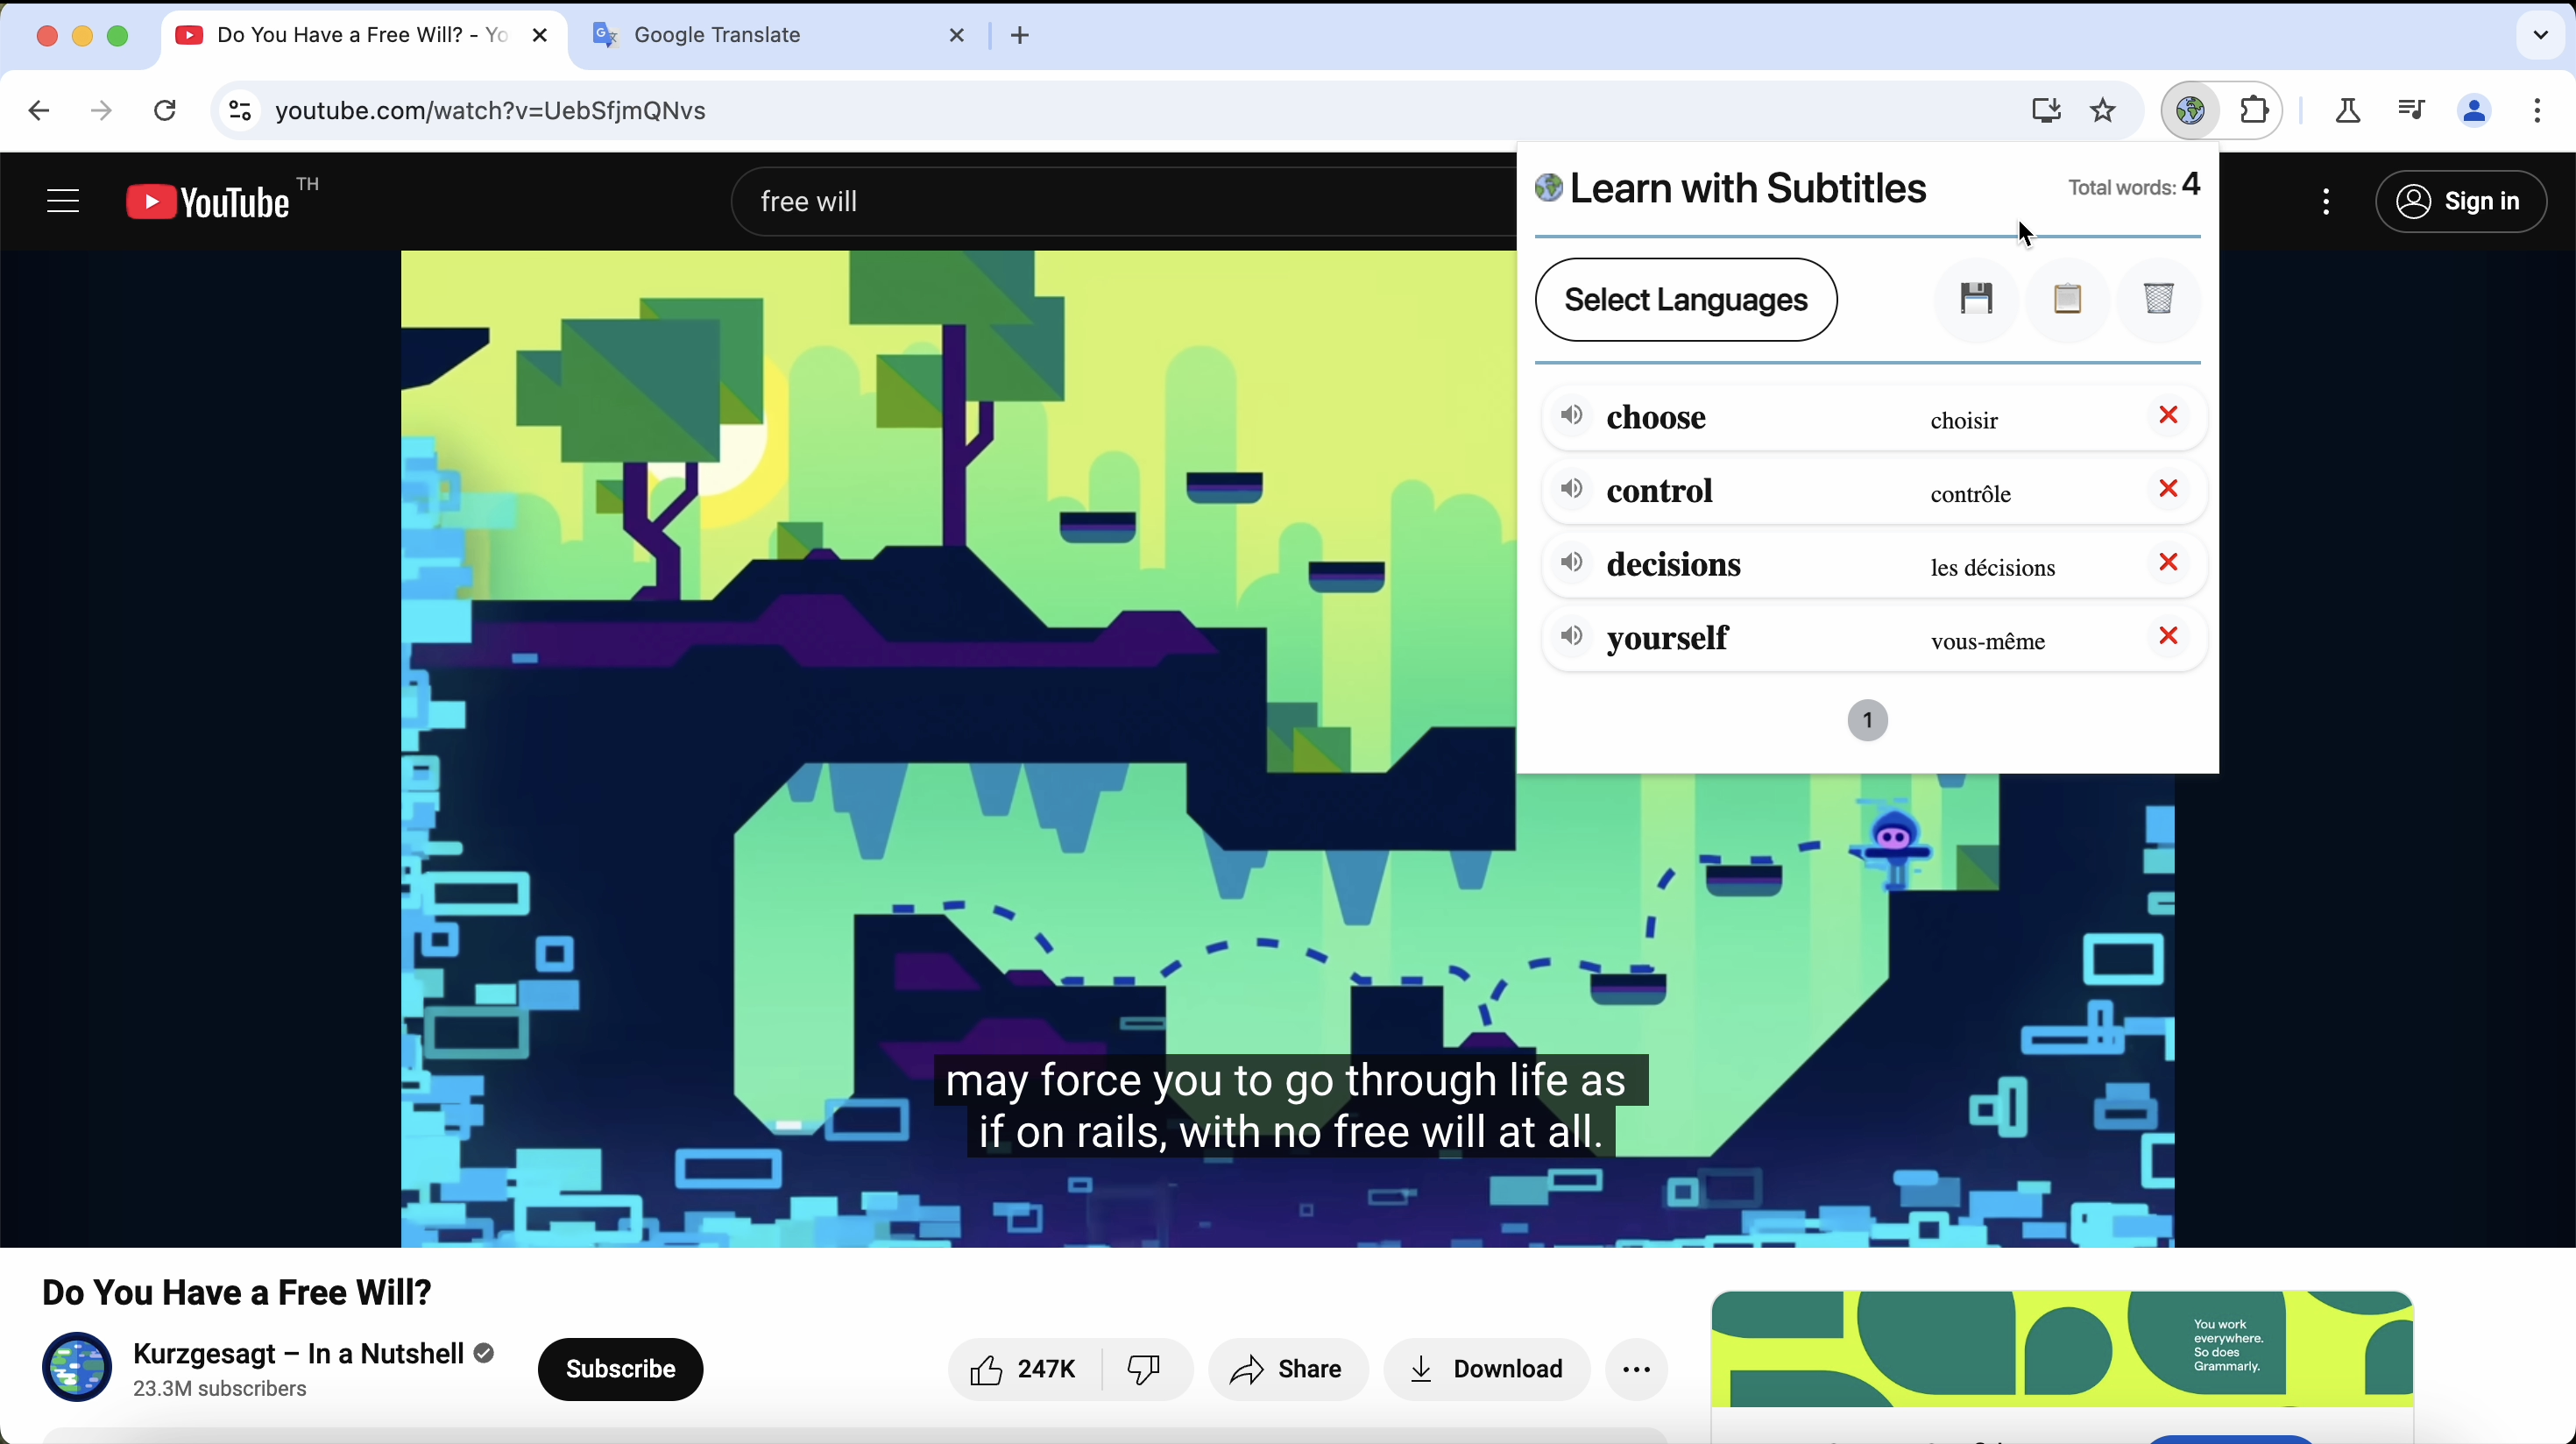Open the Chrome extensions puzzle icon
Image resolution: width=2576 pixels, height=1444 pixels.
(x=2254, y=110)
